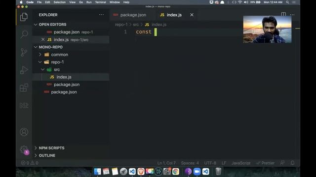This screenshot has height=177, width=316.
Task: Click line number 1 in the gutter
Action: pos(125,31)
